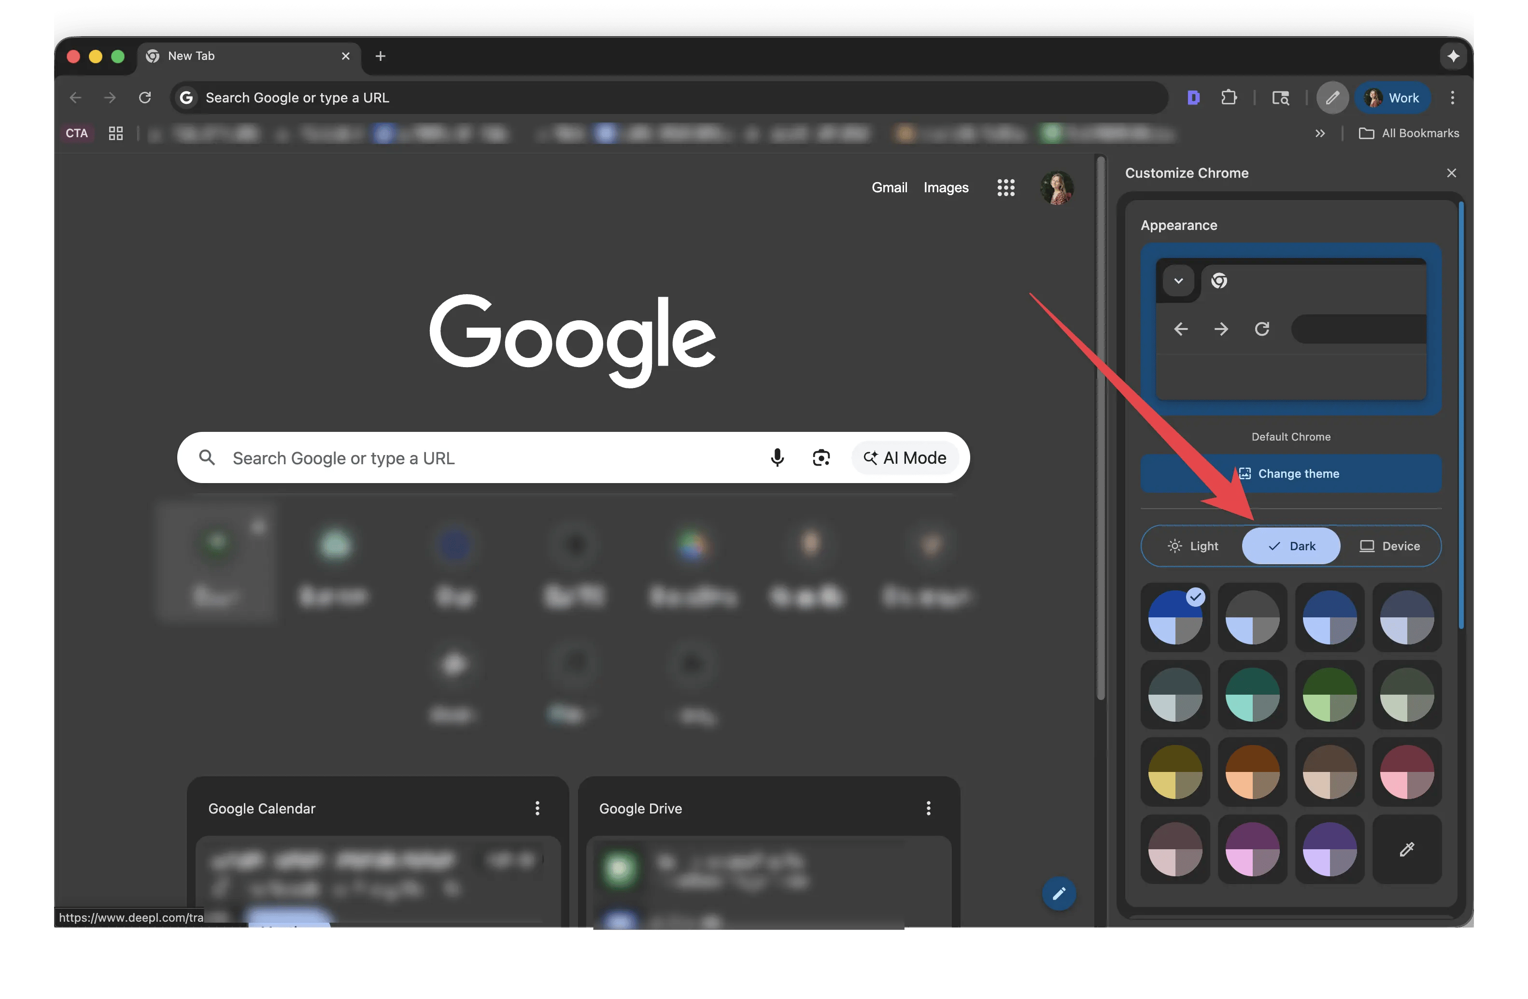
Task: Click the DeepL extension icon next to address bar
Action: click(1193, 98)
